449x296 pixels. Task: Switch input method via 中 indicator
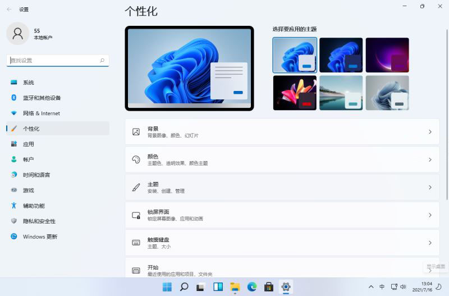382,286
